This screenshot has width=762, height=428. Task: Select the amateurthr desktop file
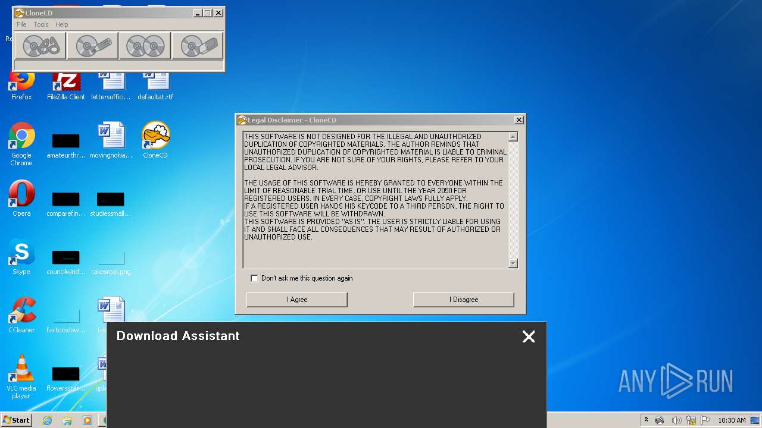point(66,146)
